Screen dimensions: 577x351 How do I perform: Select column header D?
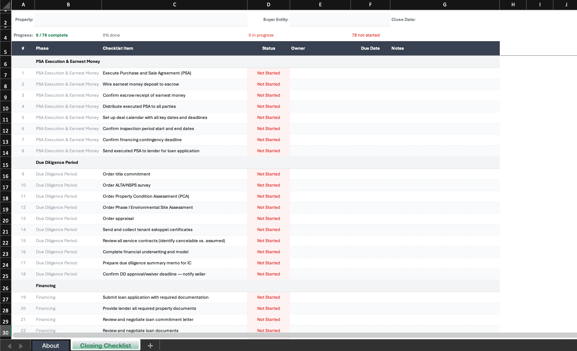click(268, 5)
